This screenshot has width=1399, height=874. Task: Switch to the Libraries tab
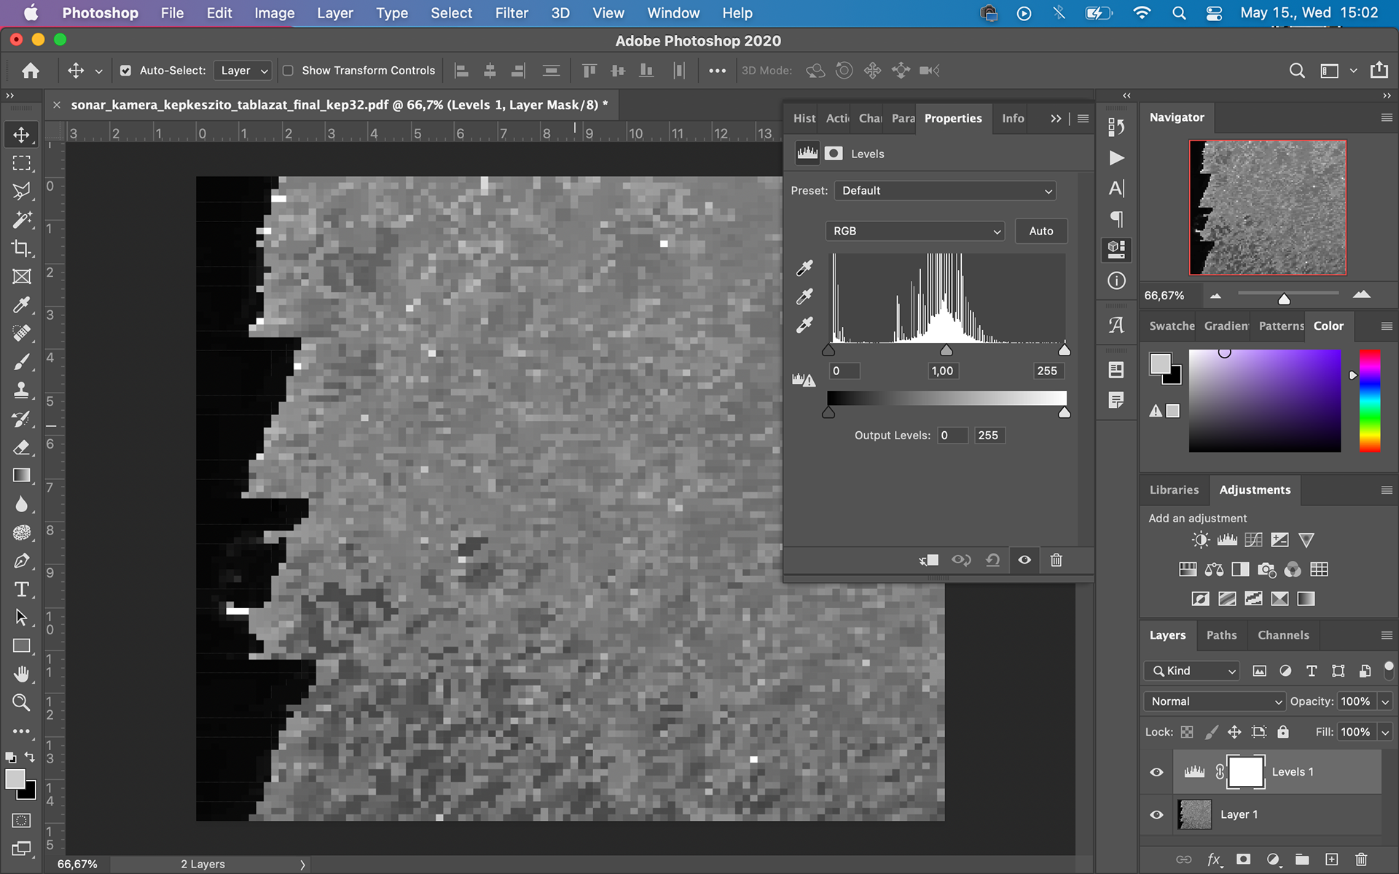coord(1174,490)
